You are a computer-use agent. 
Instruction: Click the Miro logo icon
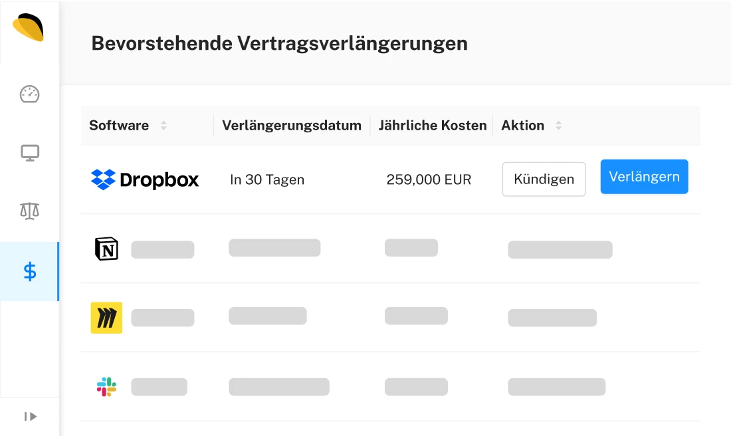[106, 318]
